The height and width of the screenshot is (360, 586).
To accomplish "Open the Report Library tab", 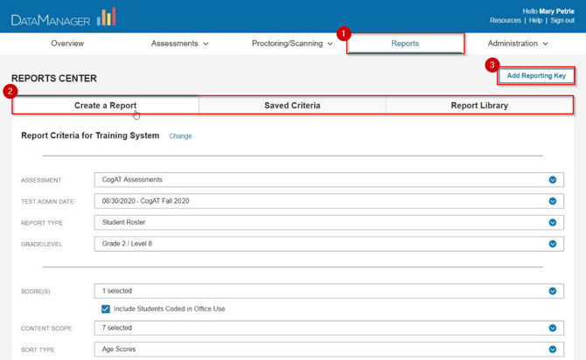I will click(x=479, y=106).
